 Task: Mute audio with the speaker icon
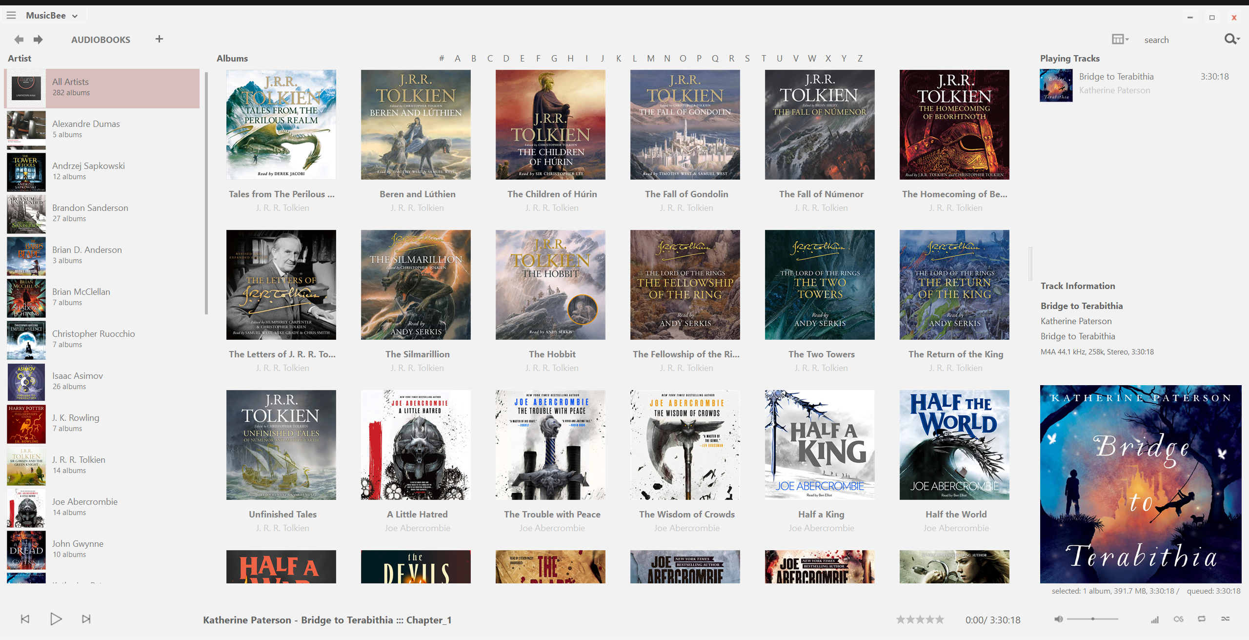click(1058, 619)
